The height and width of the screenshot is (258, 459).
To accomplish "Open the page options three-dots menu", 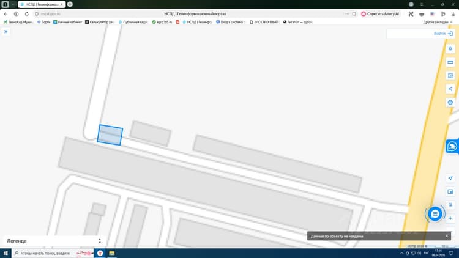I will (x=347, y=13).
